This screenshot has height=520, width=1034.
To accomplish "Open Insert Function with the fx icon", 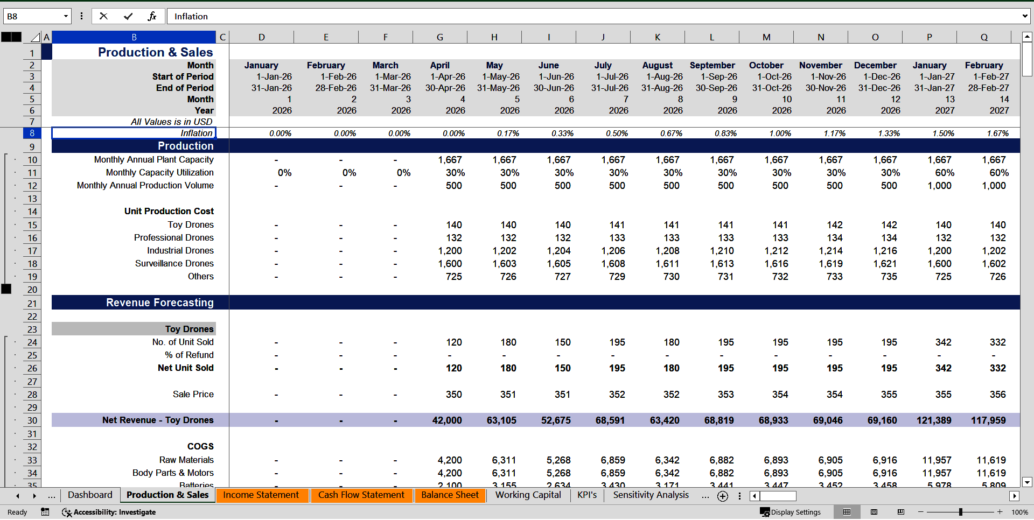I will tap(152, 16).
